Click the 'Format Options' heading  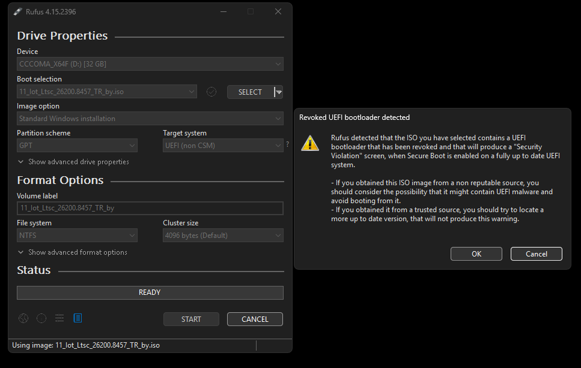click(60, 180)
